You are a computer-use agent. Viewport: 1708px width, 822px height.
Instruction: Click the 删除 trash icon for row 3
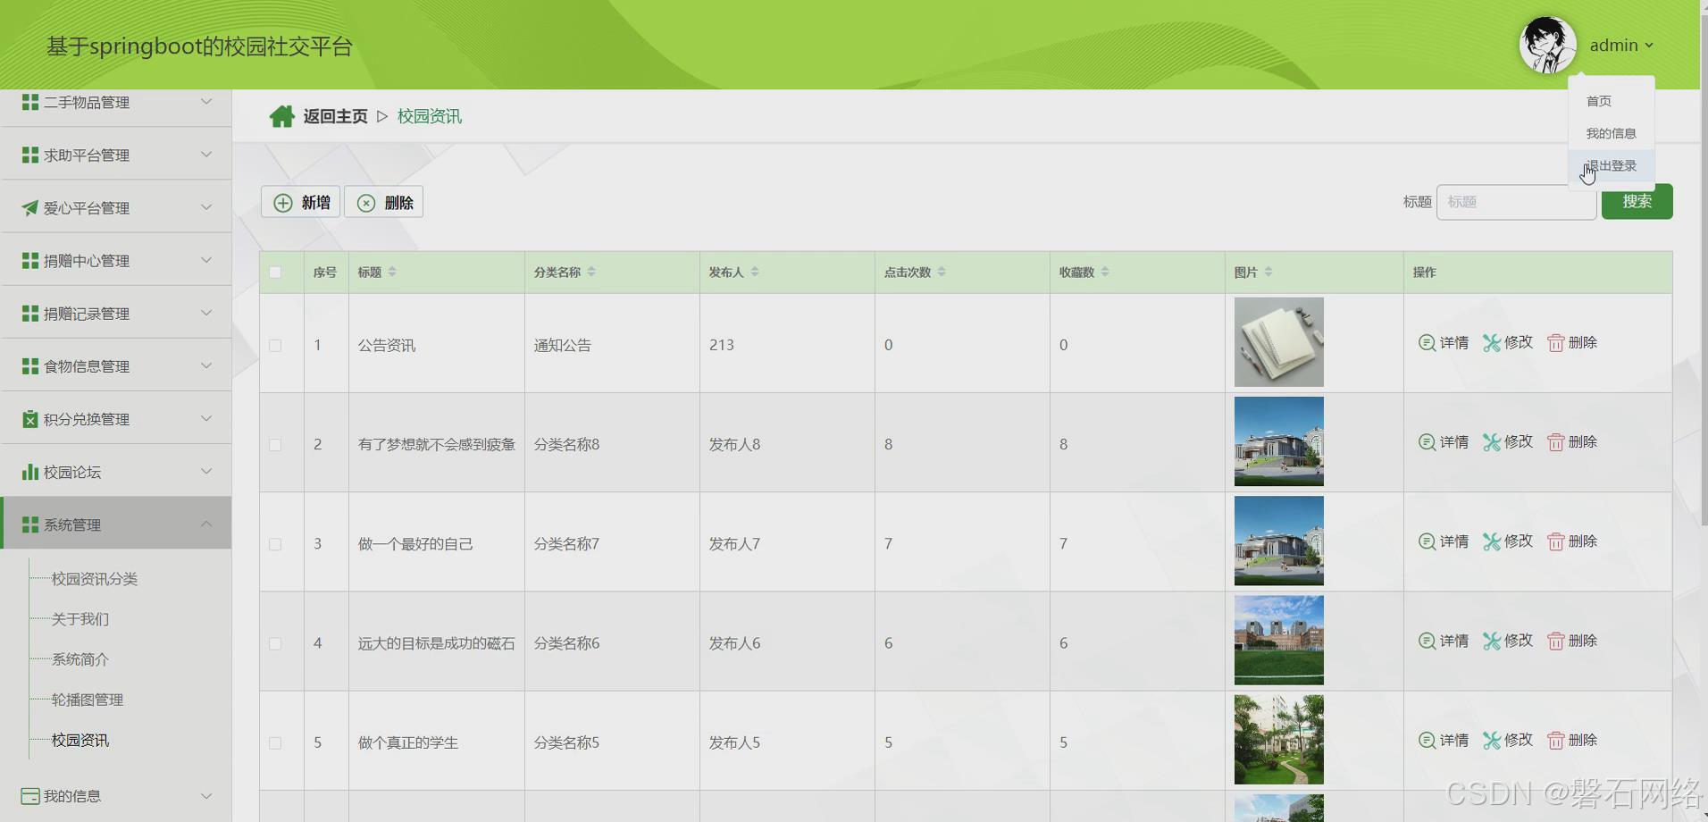(1554, 541)
